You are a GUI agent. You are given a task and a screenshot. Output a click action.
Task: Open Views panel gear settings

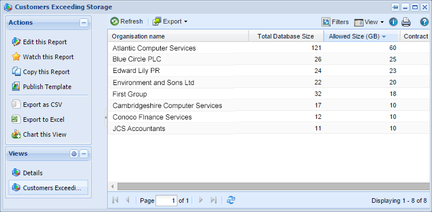click(x=74, y=154)
